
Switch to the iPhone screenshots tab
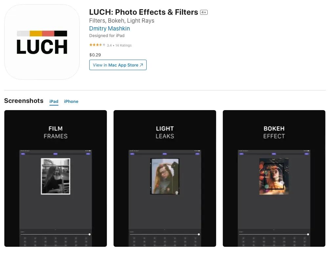(x=71, y=101)
